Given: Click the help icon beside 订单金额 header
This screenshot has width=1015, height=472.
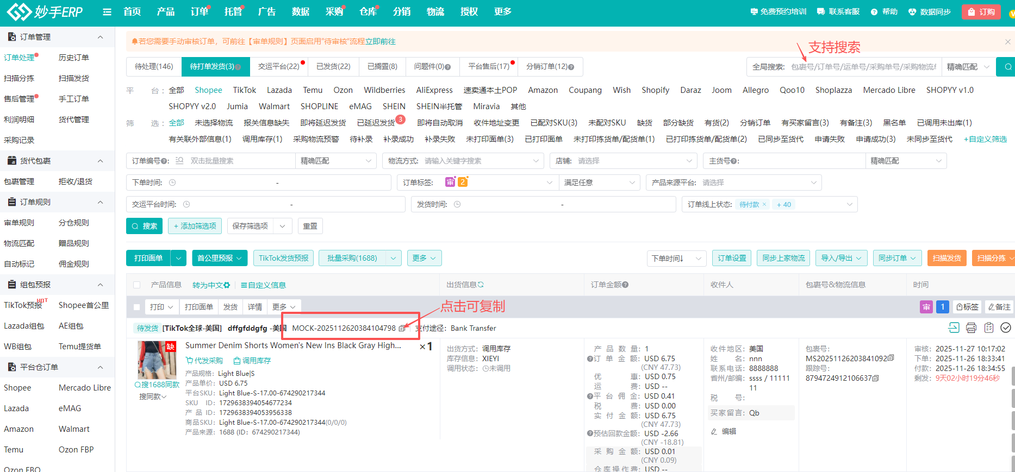Looking at the screenshot, I should point(625,285).
